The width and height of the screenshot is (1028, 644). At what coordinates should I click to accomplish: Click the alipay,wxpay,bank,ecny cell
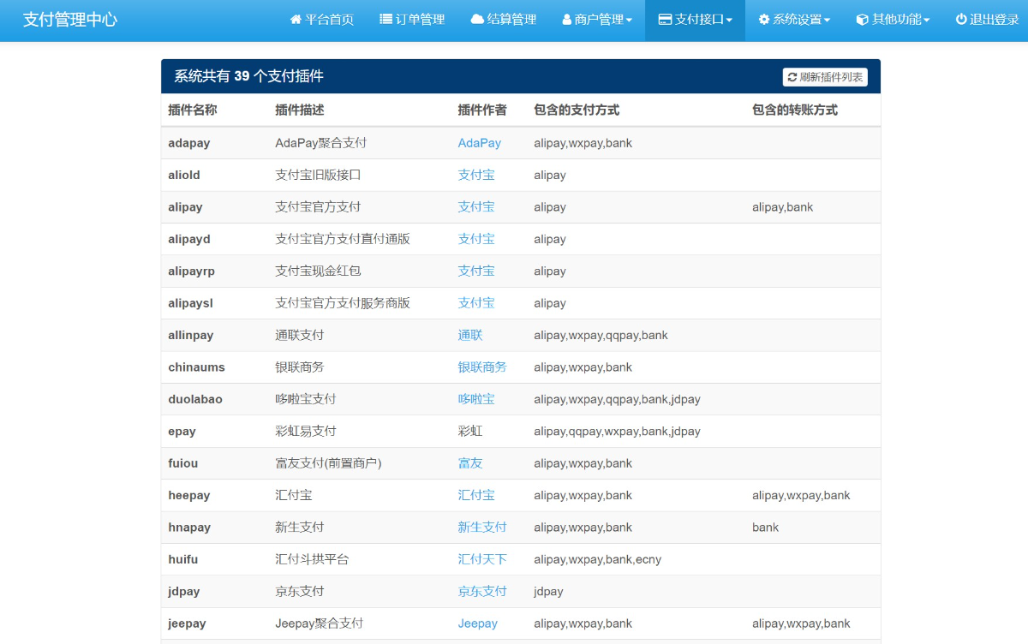pyautogui.click(x=597, y=559)
